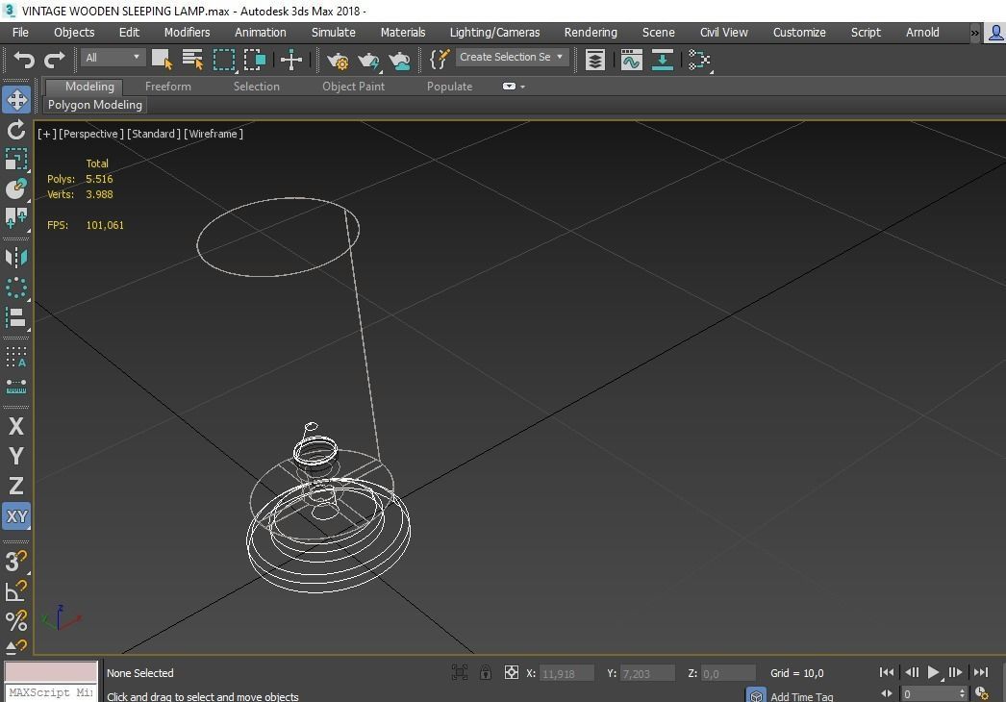Open the Materials menu
1006x702 pixels.
pos(403,32)
